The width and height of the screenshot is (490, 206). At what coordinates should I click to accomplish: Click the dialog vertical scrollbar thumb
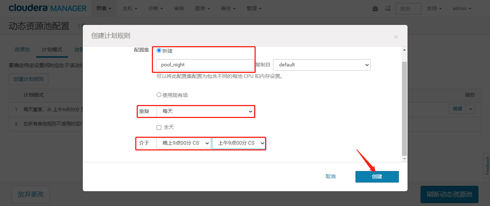click(404, 108)
